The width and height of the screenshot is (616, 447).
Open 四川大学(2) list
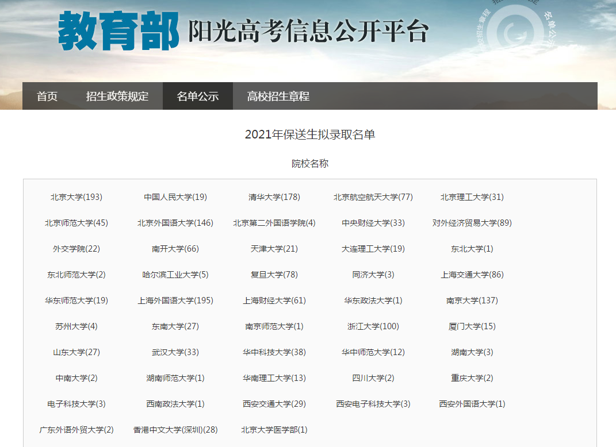[373, 378]
